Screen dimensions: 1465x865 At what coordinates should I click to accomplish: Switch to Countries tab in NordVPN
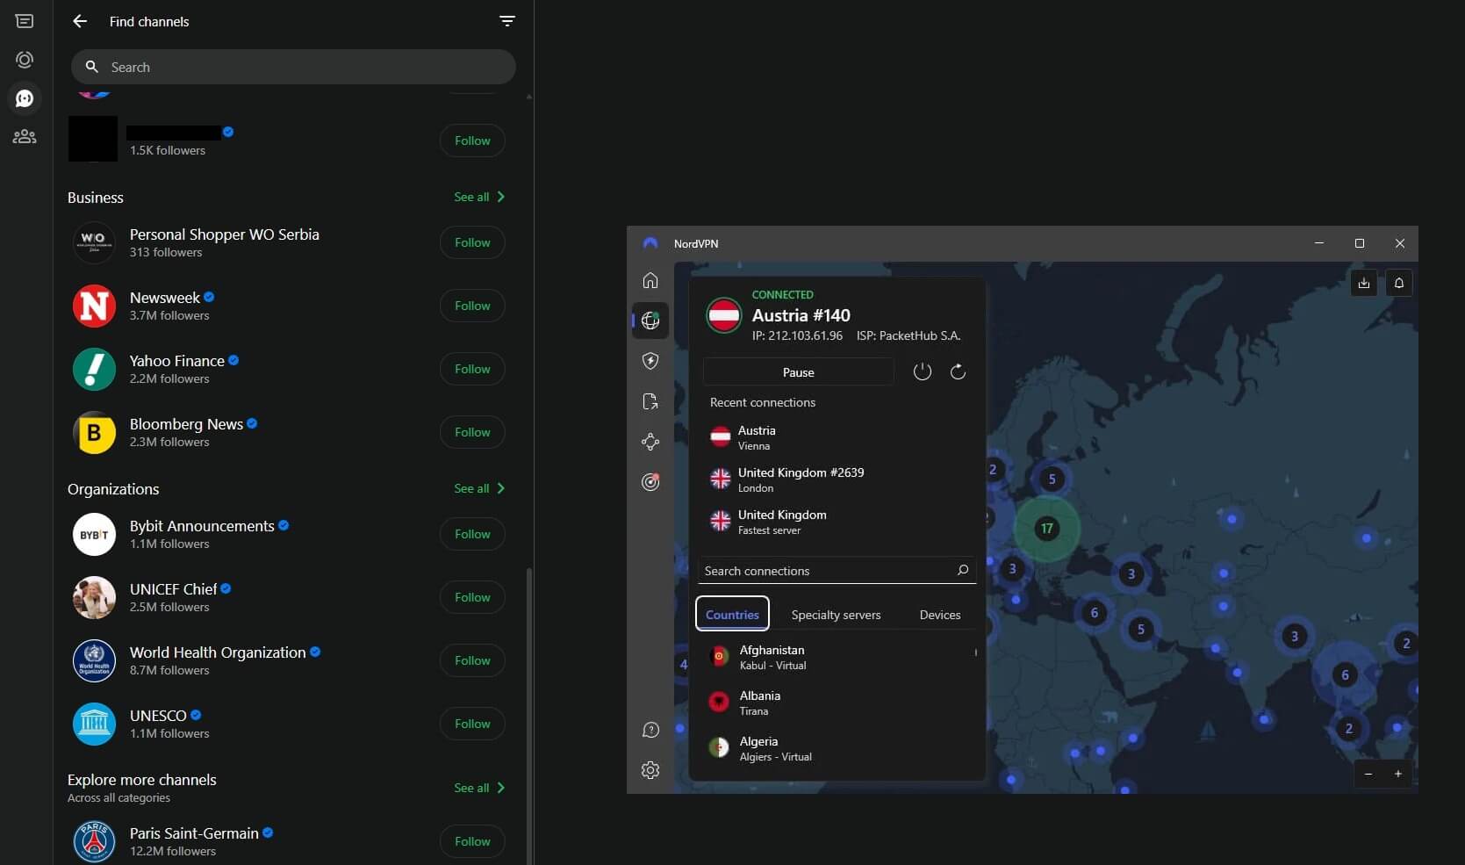pos(732,614)
